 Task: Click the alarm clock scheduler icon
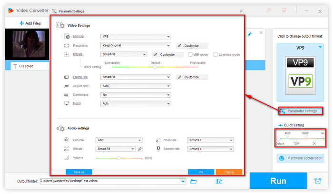click(x=317, y=181)
